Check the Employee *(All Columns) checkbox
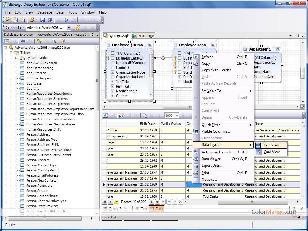The height and width of the screenshot is (231, 308). (112, 53)
